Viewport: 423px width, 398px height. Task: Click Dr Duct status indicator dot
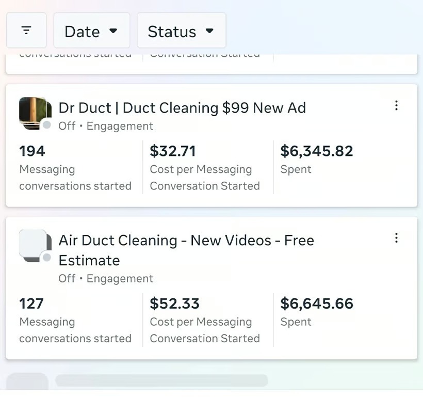point(47,125)
